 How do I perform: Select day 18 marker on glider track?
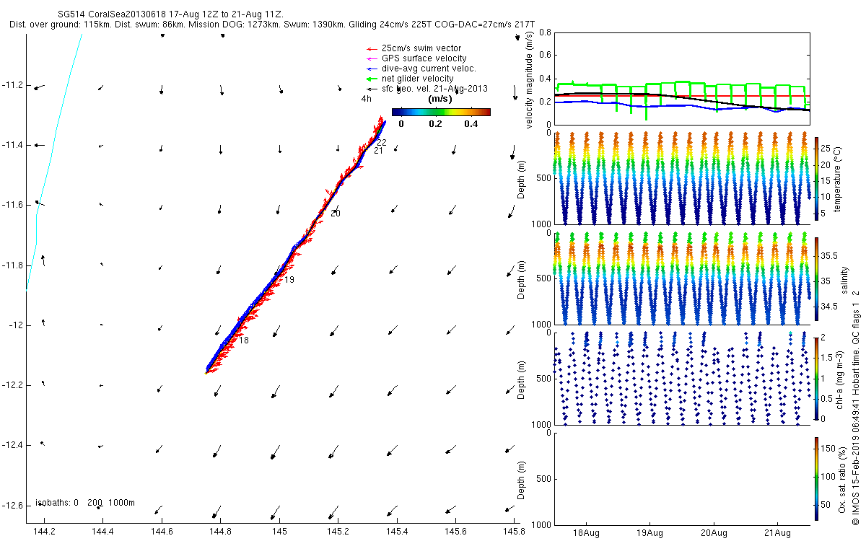[243, 340]
